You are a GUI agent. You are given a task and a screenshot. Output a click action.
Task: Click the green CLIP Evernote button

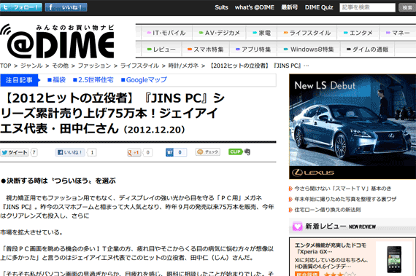pyautogui.click(x=239, y=152)
